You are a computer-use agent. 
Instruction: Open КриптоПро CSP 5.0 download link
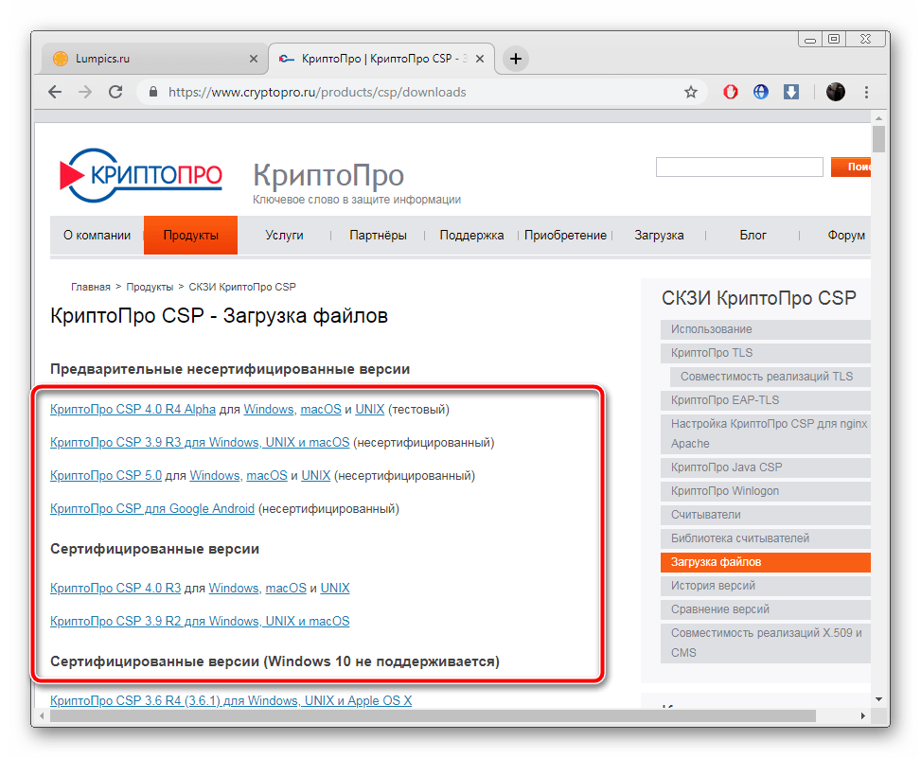pyautogui.click(x=107, y=475)
